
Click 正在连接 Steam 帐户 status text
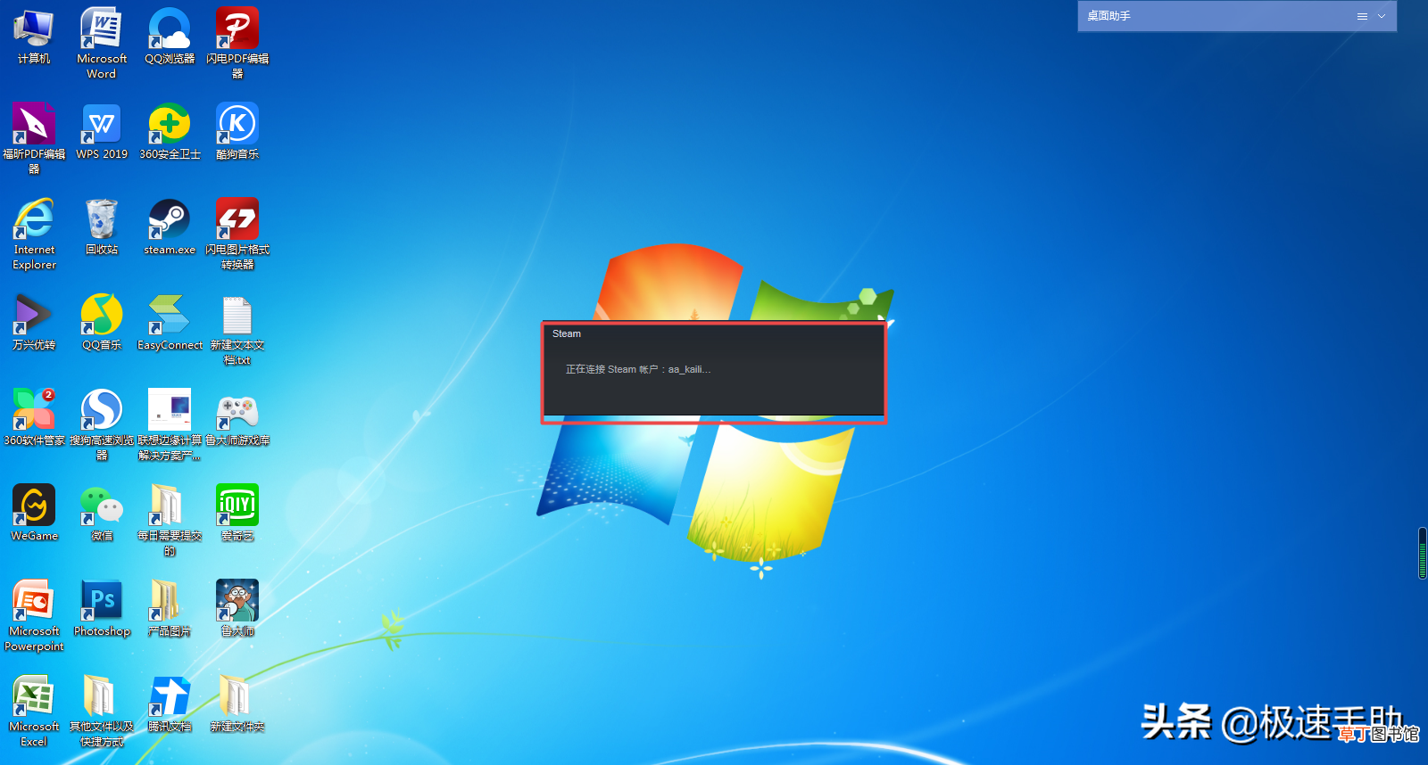point(638,369)
